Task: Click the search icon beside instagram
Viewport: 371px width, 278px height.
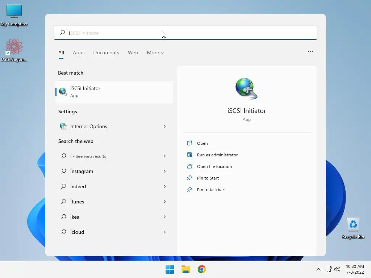Action: tap(63, 171)
